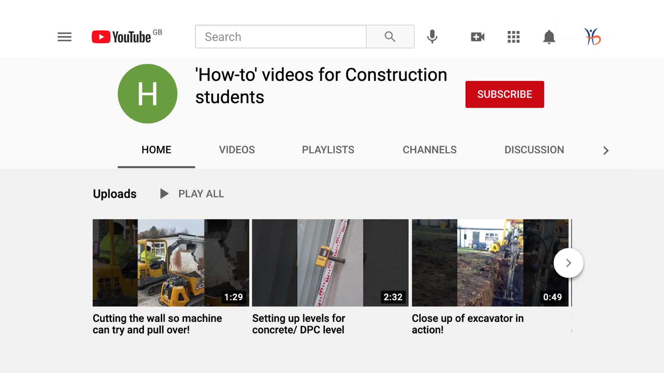Go to the Channels tab
The height and width of the screenshot is (373, 664).
(430, 150)
